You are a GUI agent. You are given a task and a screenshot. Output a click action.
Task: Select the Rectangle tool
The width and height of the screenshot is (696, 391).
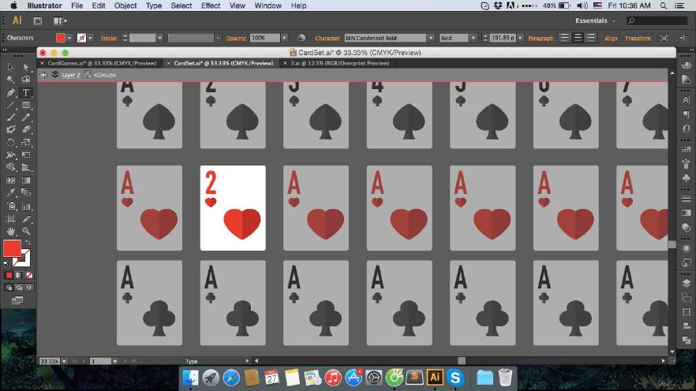(26, 105)
